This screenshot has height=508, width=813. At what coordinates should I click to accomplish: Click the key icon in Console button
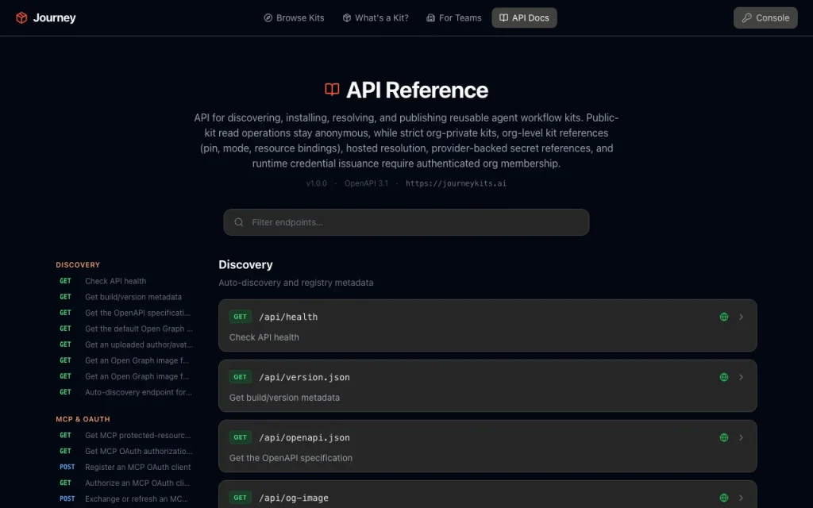point(746,17)
